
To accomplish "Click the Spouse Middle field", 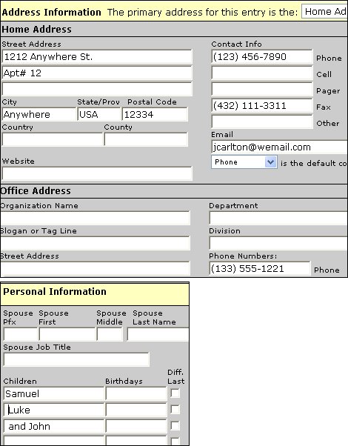I will tap(110, 334).
